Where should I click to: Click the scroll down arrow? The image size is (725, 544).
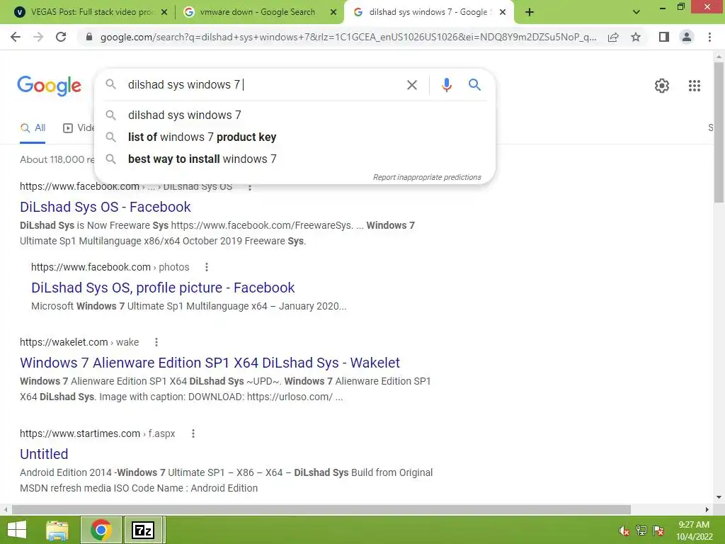click(x=718, y=497)
